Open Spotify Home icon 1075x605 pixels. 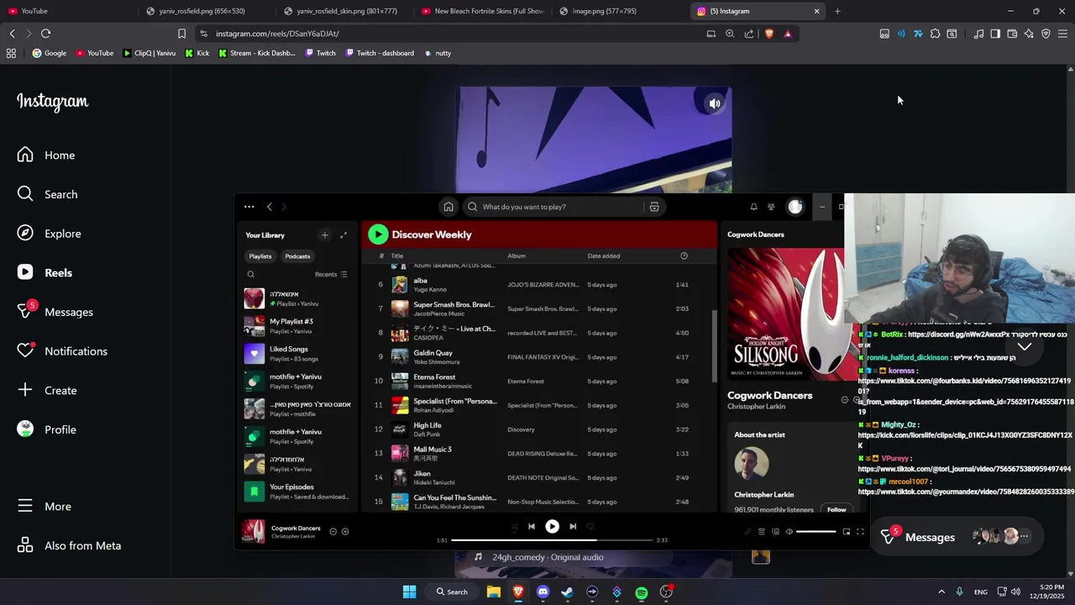point(448,207)
